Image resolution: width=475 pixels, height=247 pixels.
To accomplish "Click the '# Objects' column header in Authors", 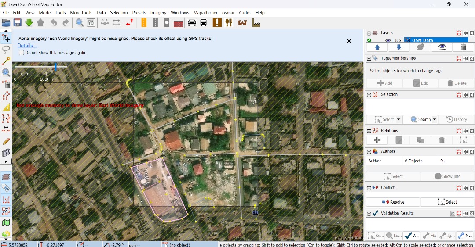I will [x=420, y=161].
